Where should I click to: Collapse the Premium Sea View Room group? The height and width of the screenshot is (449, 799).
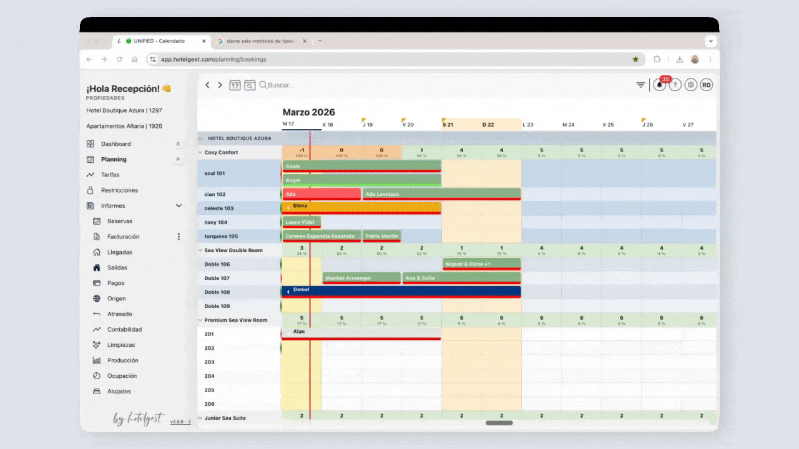(200, 321)
